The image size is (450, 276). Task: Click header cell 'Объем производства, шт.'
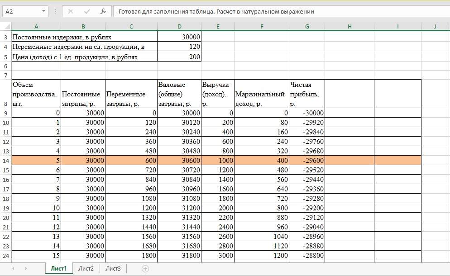point(36,94)
